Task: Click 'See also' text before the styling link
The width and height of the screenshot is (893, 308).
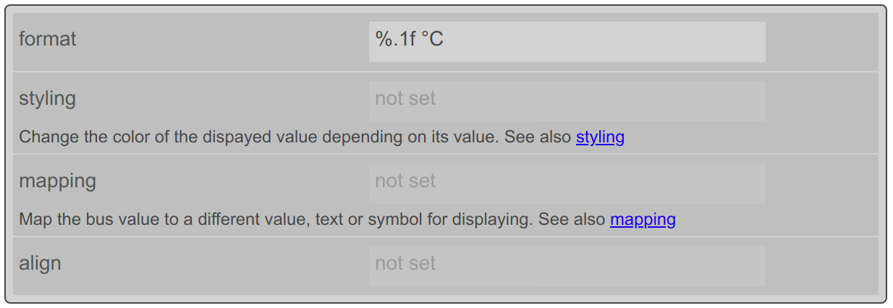Action: (x=538, y=137)
